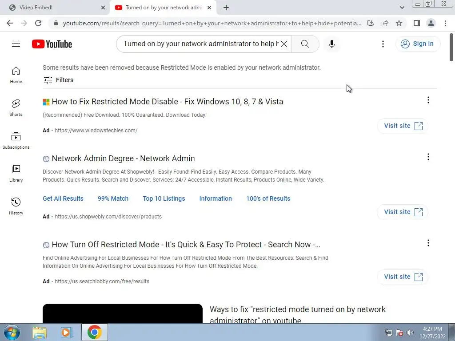Go back with the browser back arrow
455x341 pixels.
pos(10,23)
